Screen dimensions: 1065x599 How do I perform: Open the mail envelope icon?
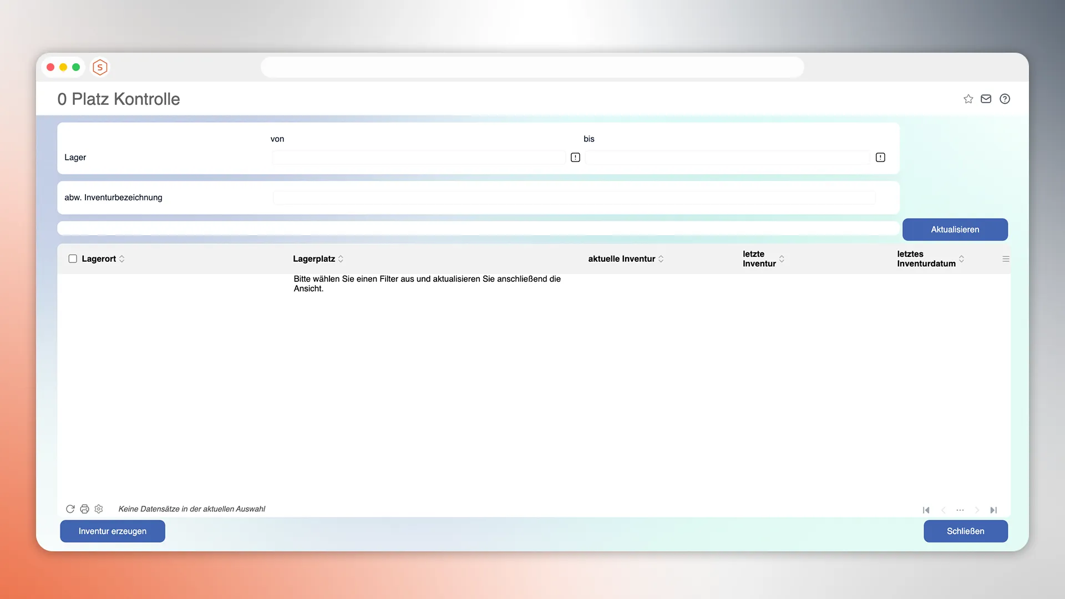[986, 99]
